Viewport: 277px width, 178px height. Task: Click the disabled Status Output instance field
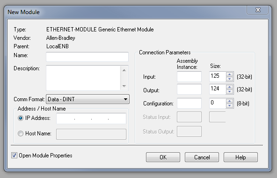click(x=189, y=131)
